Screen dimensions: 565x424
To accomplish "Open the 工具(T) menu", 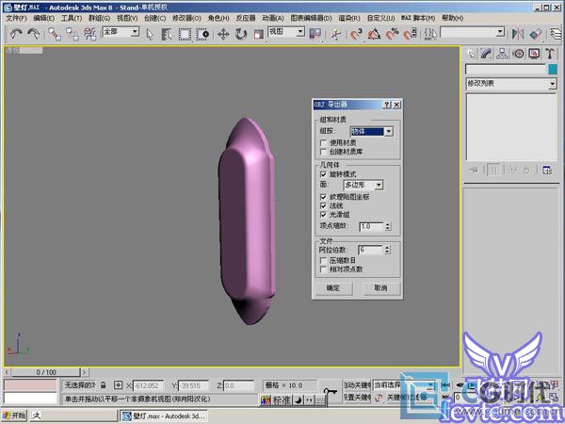I will tap(72, 18).
